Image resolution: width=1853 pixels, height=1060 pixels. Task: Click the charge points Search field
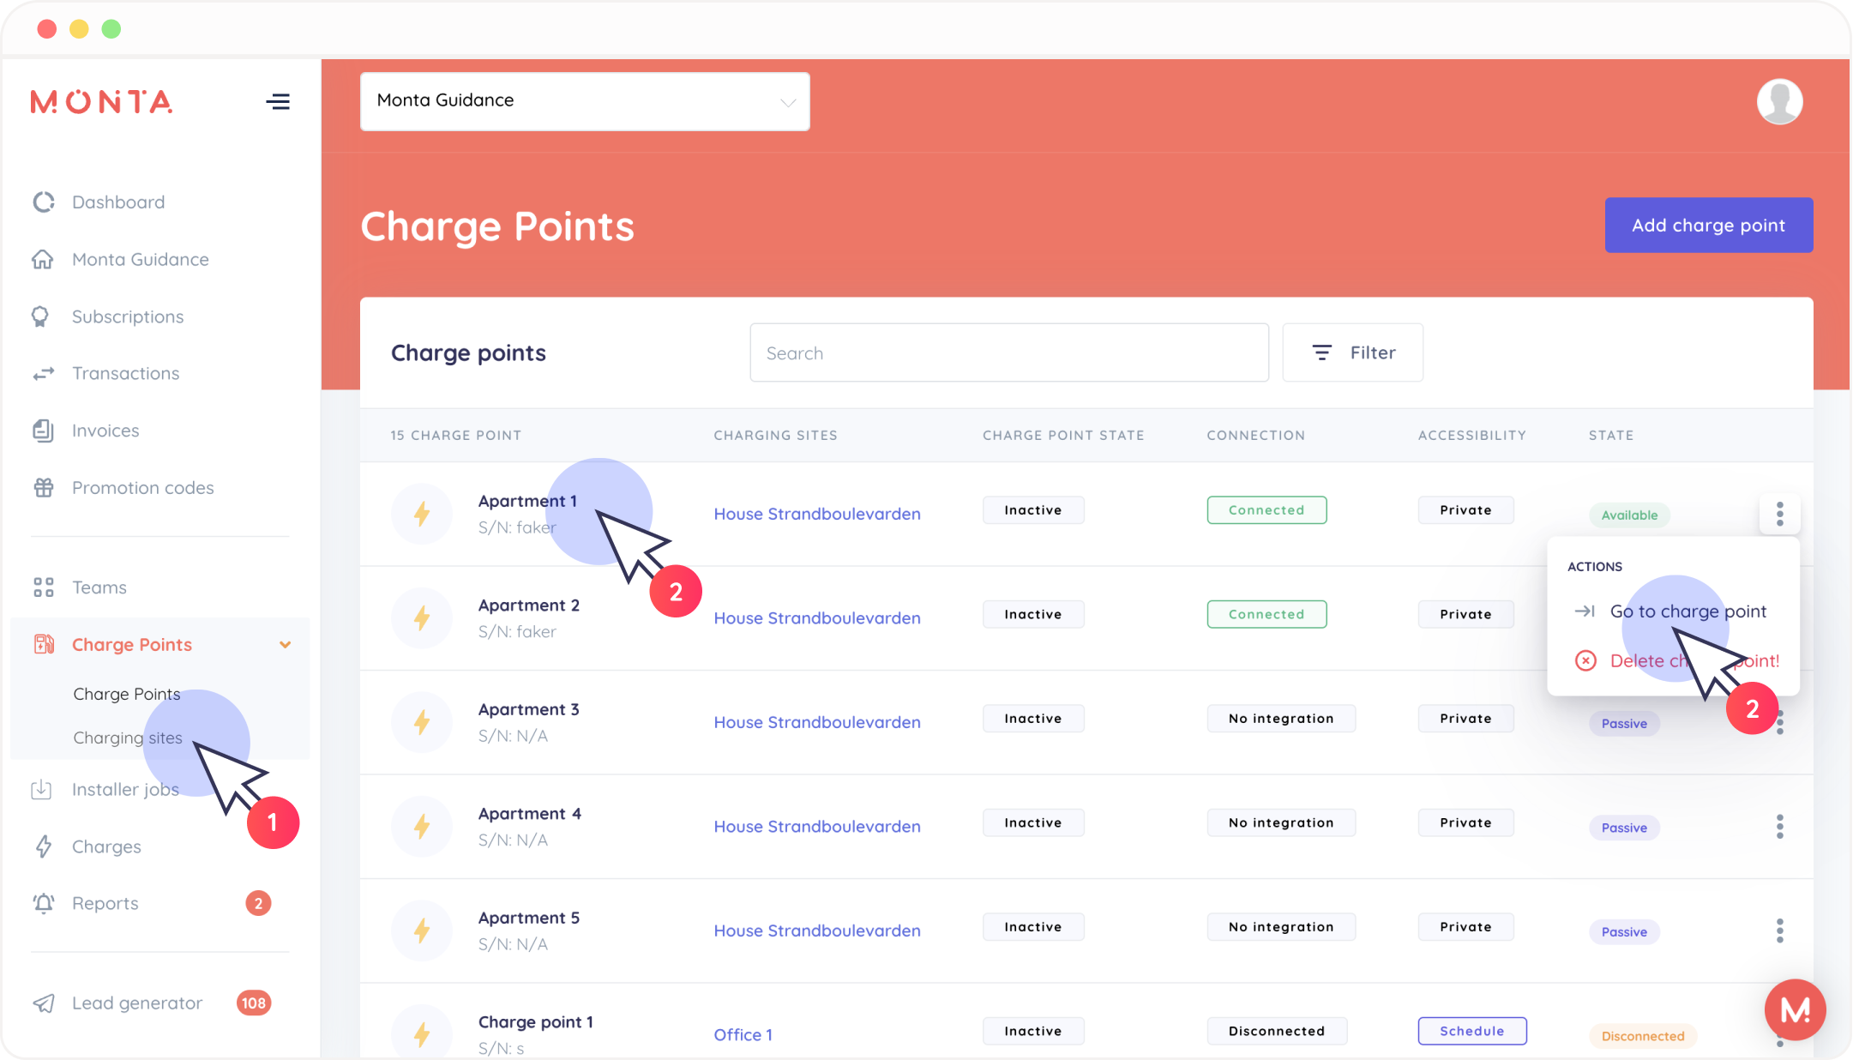coord(1009,352)
